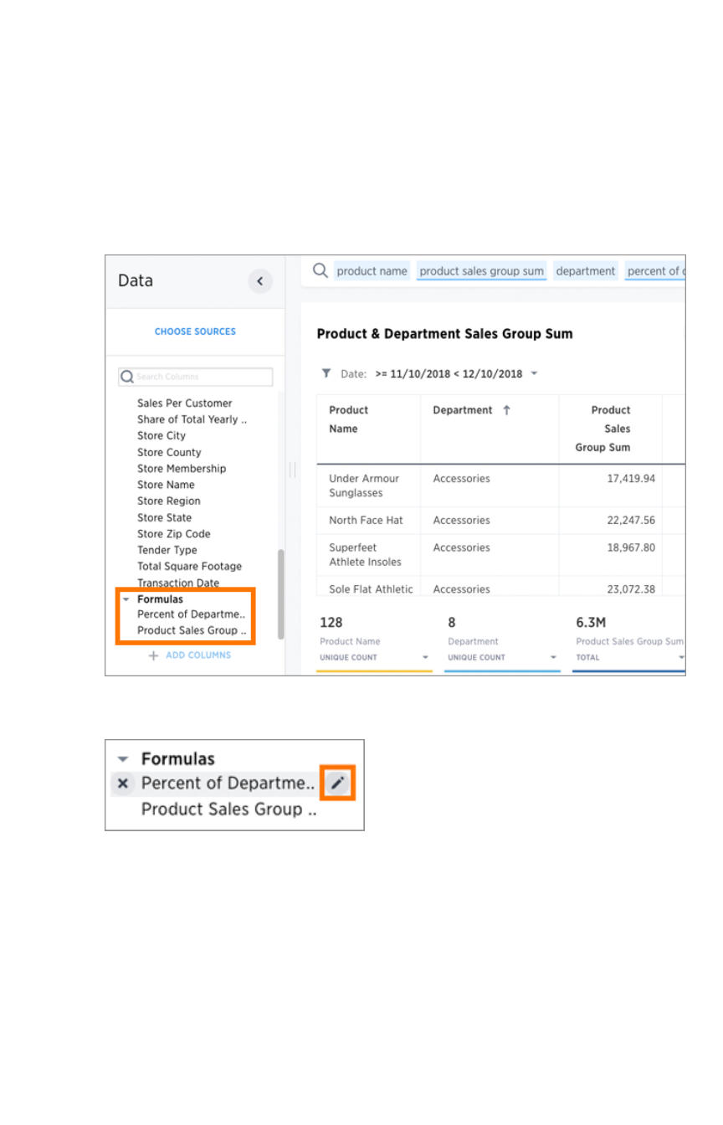Viewport: 723px width, 1125px height.
Task: Click the Date filter funnel icon
Action: [x=326, y=373]
